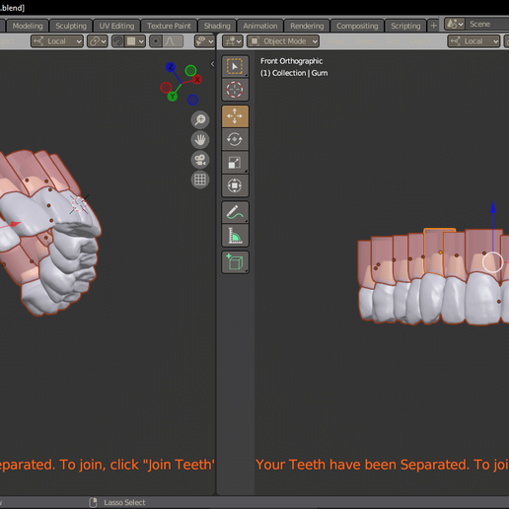This screenshot has width=509, height=509.
Task: Click the '(1) Collection | Gum' label
Action: click(294, 73)
